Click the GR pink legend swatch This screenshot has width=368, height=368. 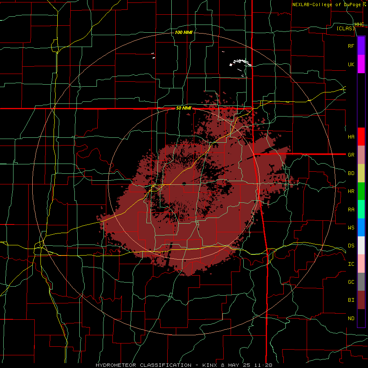pyautogui.click(x=361, y=155)
